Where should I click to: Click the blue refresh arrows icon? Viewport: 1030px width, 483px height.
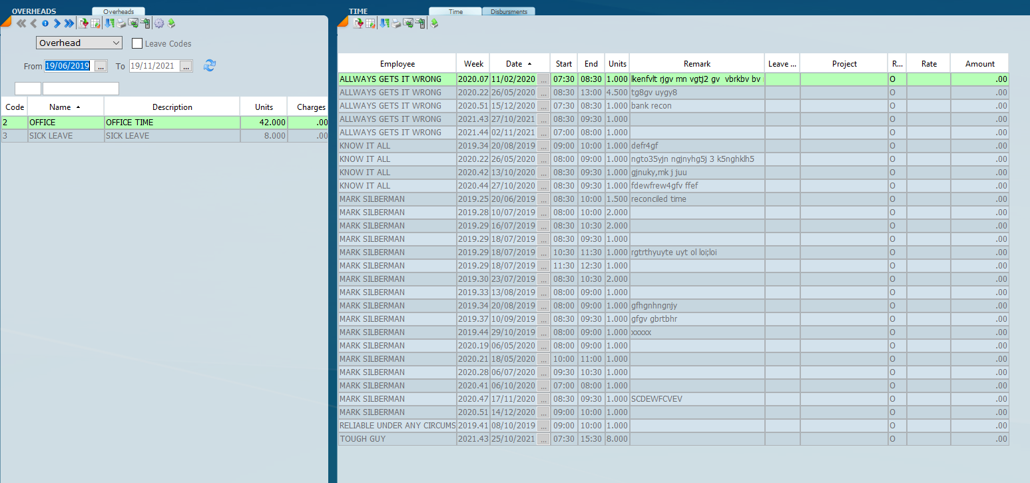210,65
